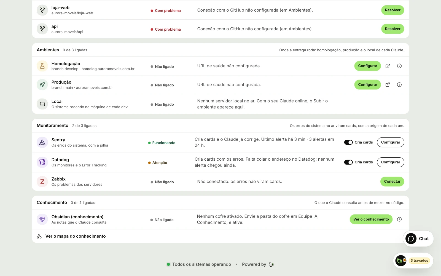
Task: Click the Conhecimento section heading
Action: coord(52,203)
